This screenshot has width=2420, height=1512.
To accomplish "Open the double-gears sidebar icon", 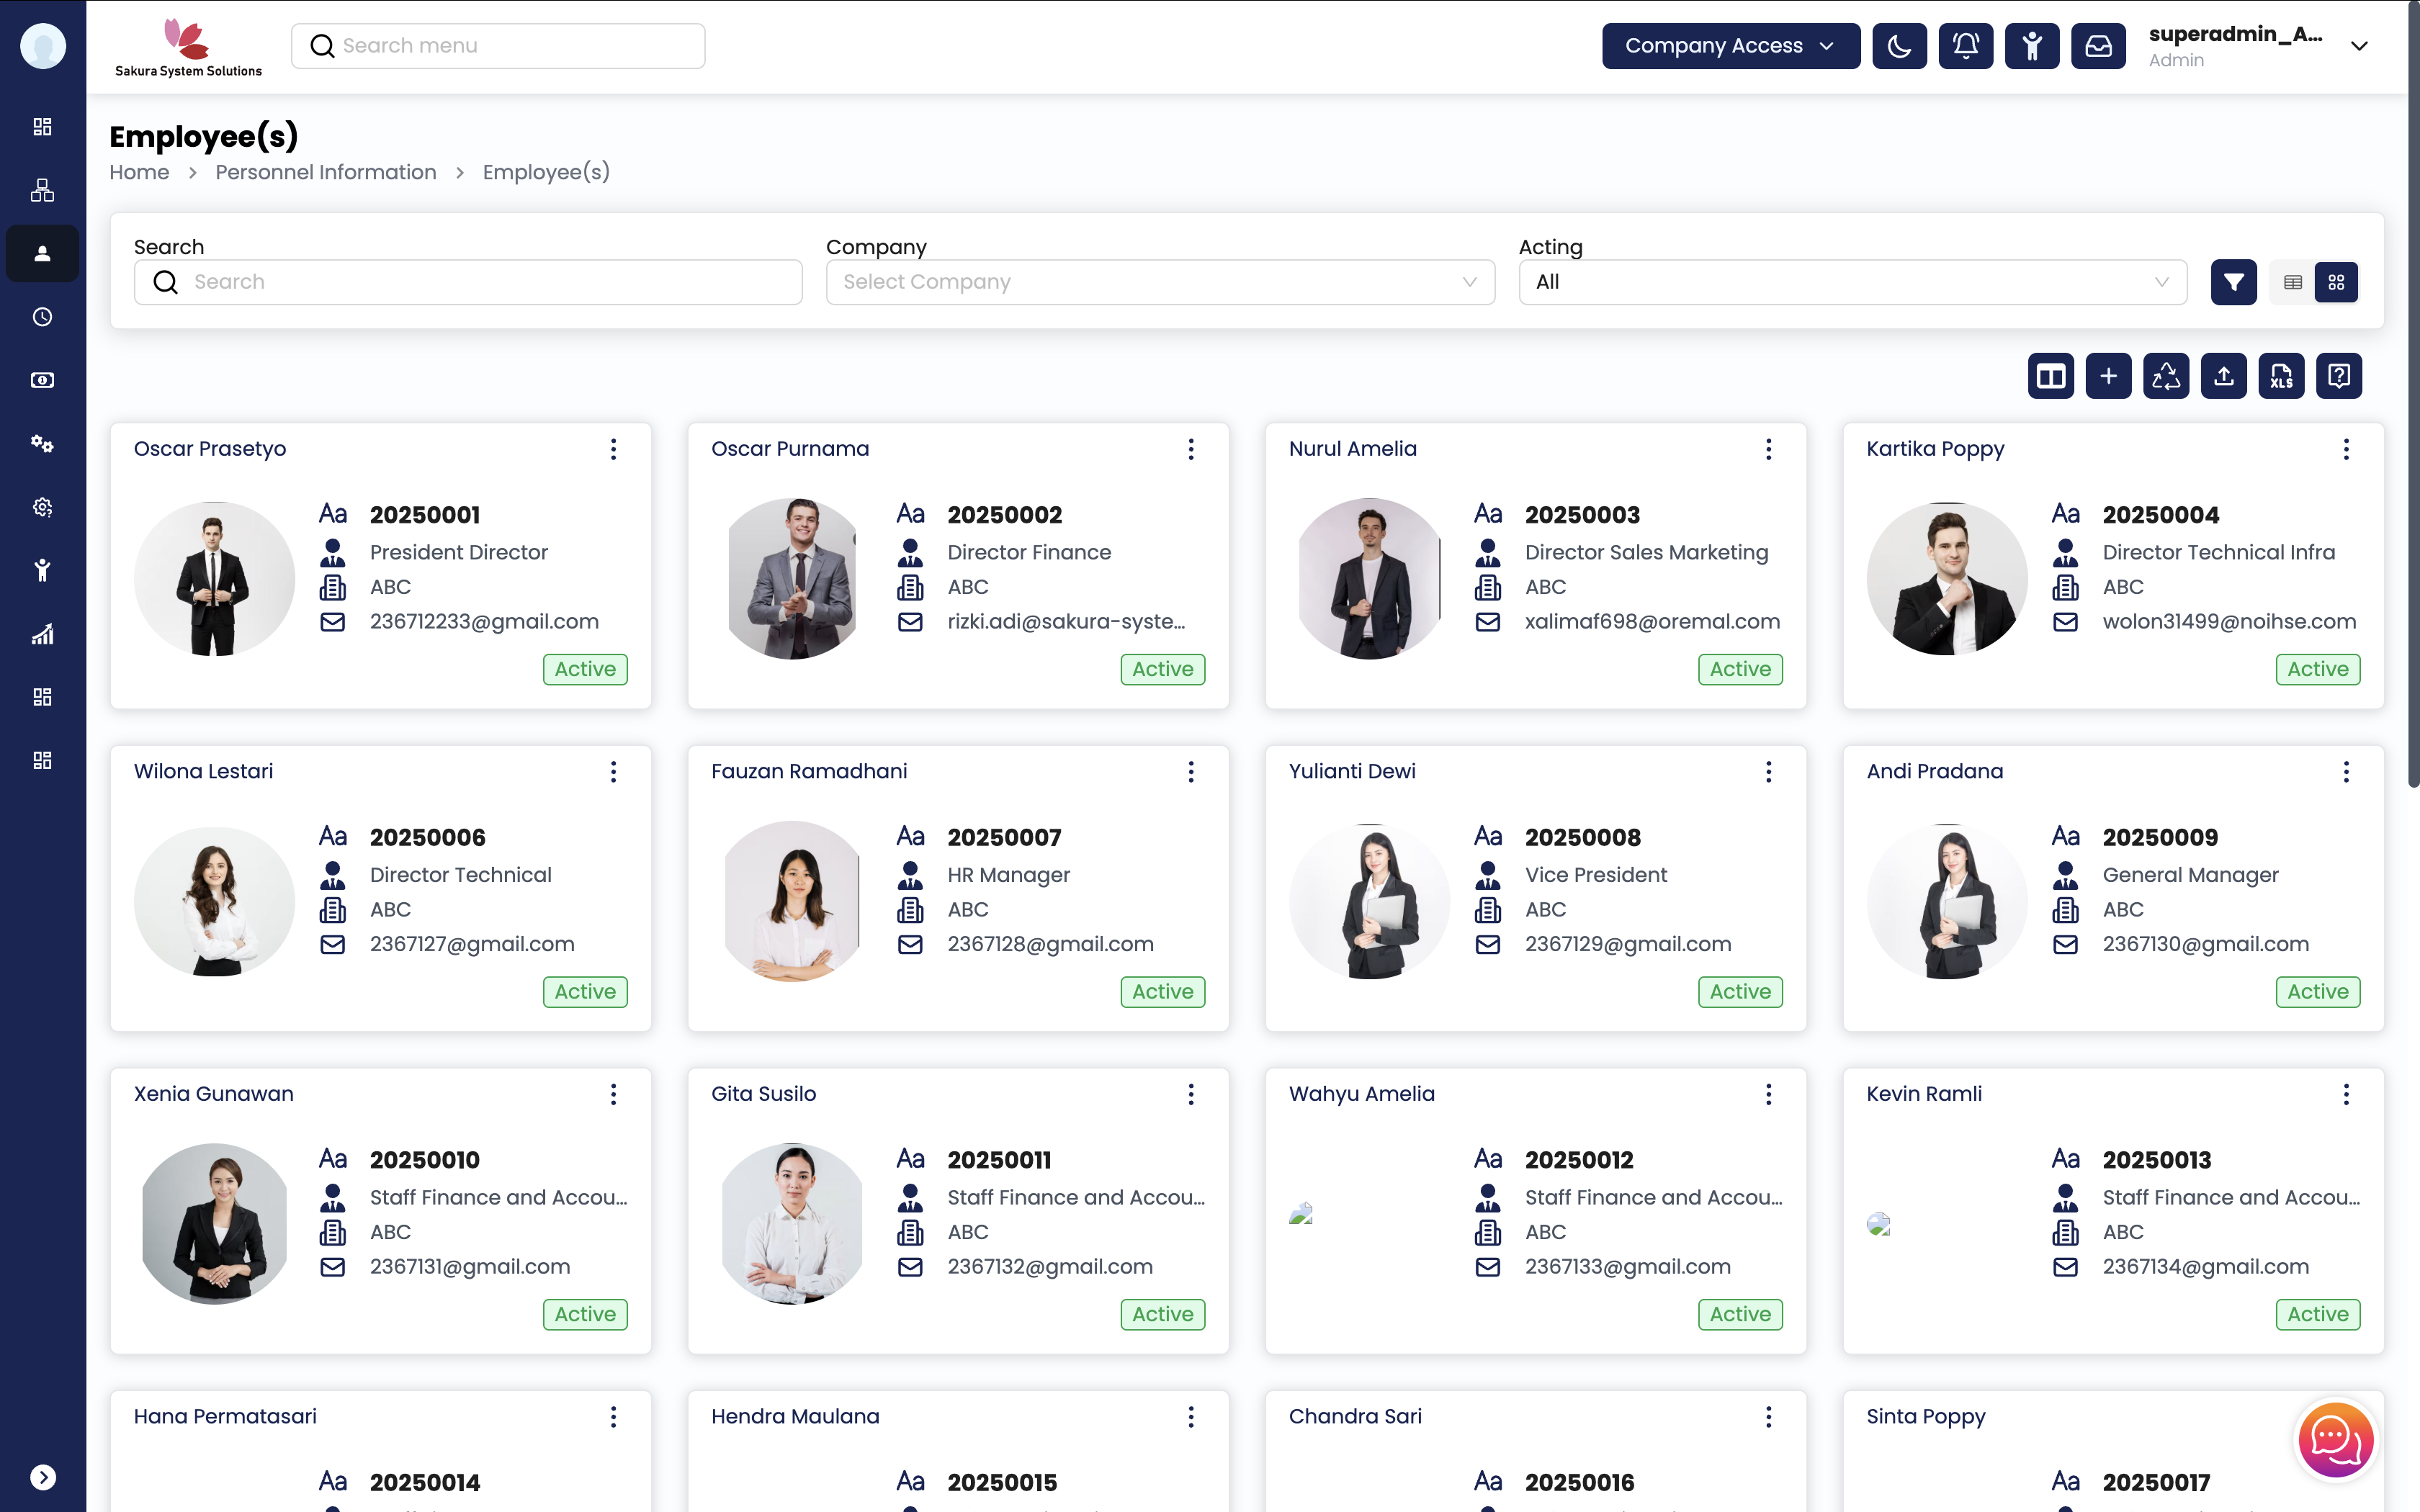I will [42, 443].
